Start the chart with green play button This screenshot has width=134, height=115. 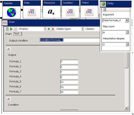(11, 29)
